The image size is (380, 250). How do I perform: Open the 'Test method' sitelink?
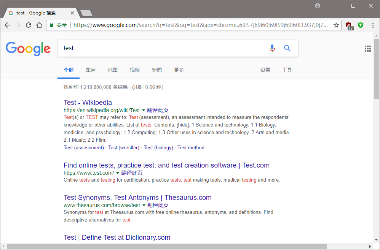click(191, 148)
